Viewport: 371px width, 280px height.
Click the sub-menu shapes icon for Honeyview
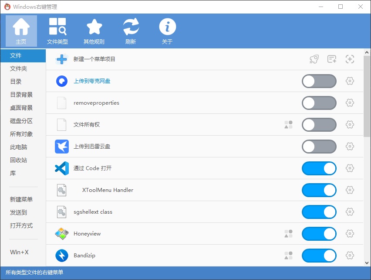coord(288,234)
